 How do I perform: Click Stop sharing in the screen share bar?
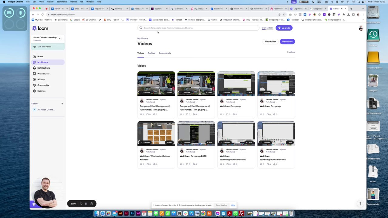(x=222, y=205)
